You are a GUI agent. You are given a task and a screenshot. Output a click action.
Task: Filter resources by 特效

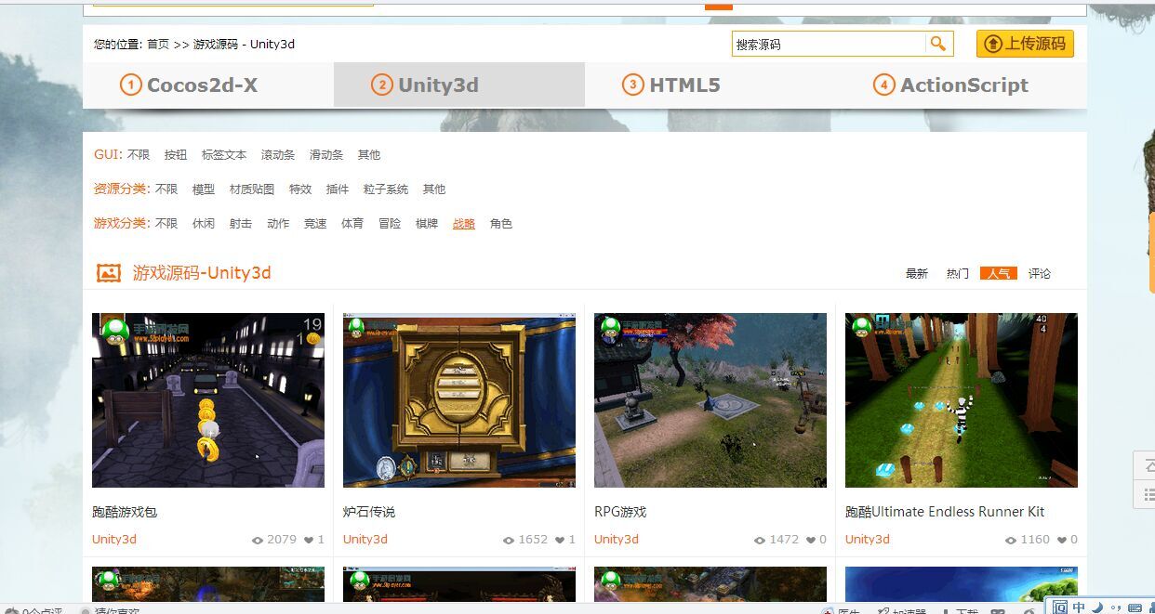tap(300, 189)
